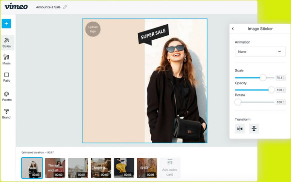The image size is (291, 182).
Task: Click the Scale slider handle
Action: pos(263,77)
